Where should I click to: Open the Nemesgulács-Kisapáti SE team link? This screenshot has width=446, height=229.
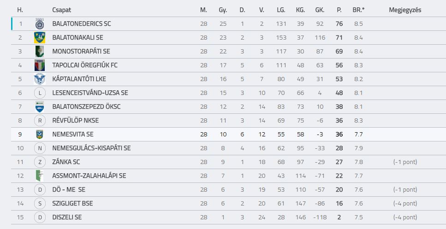point(91,148)
